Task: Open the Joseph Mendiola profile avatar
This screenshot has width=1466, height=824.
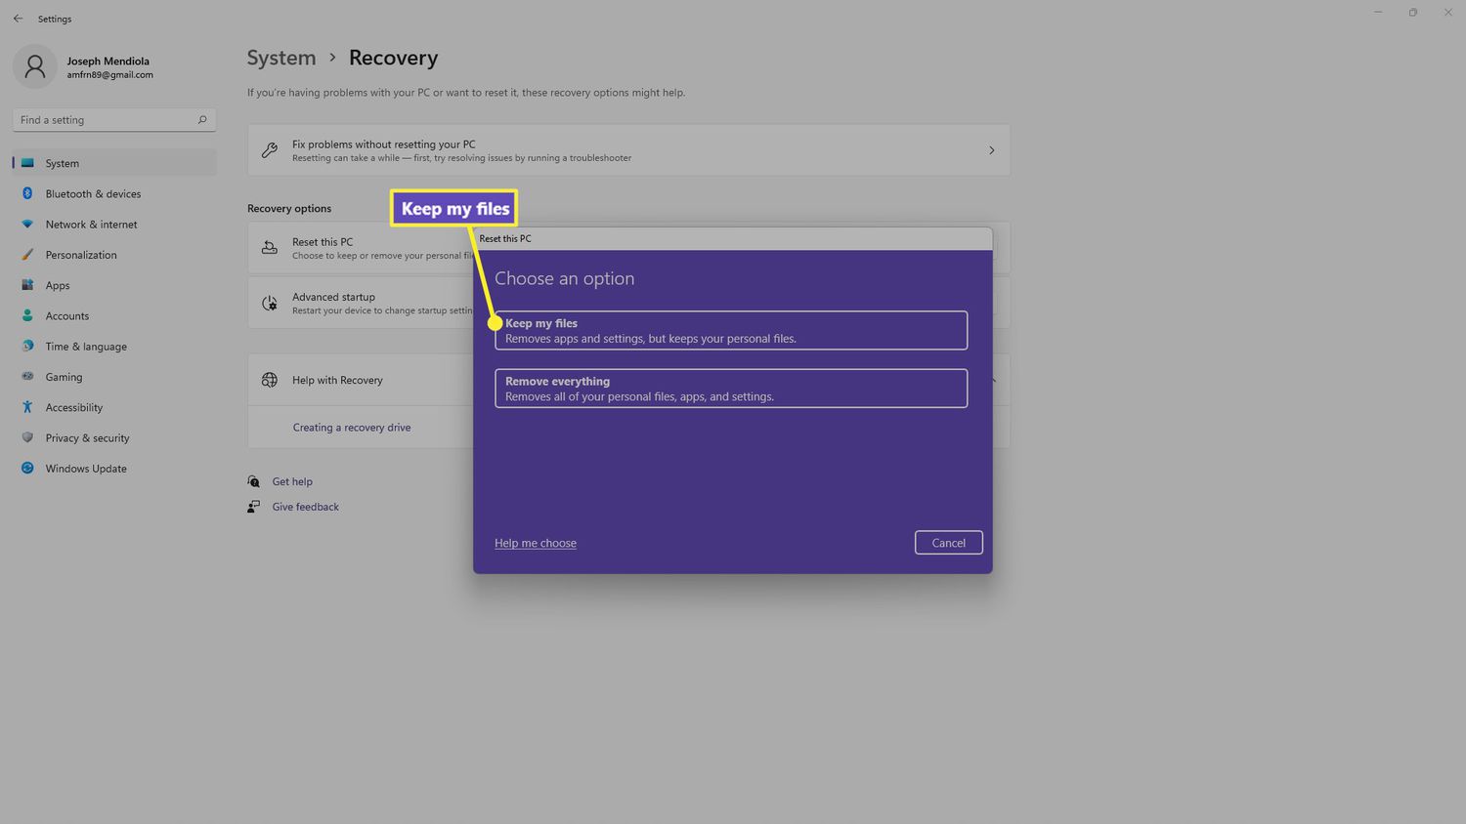Action: pyautogui.click(x=35, y=66)
